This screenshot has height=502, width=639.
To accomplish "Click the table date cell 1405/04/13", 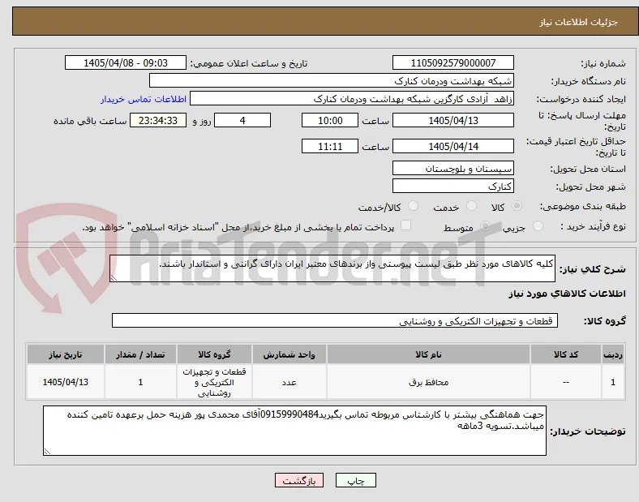I will [x=66, y=382].
